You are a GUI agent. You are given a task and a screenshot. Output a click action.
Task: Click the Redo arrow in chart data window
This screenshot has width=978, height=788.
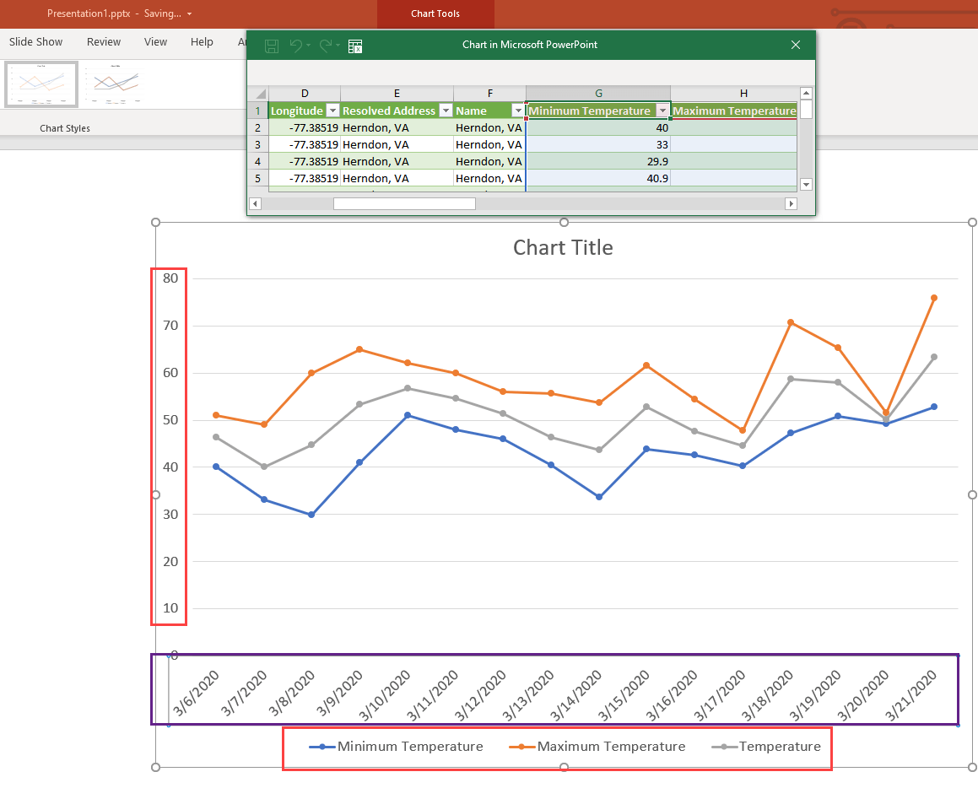pos(326,46)
